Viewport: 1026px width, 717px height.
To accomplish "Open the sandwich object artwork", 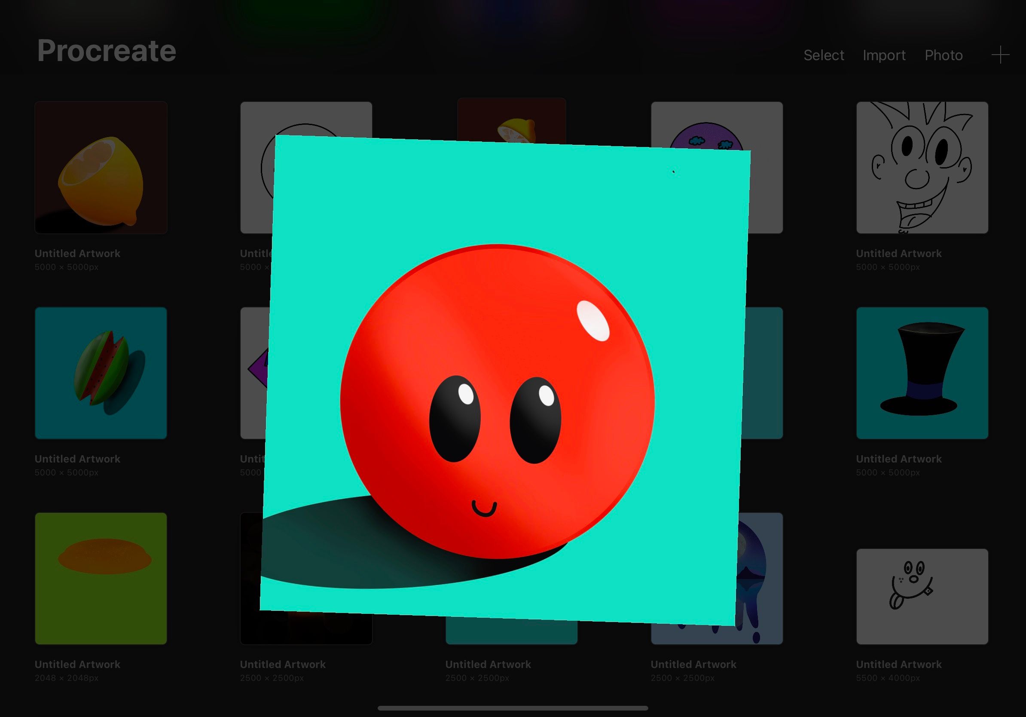I will pos(101,372).
